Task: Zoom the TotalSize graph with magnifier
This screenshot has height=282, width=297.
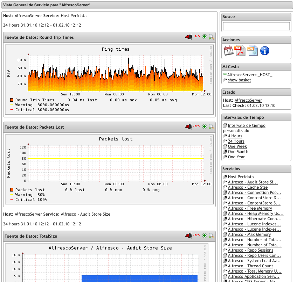Action: pyautogui.click(x=212, y=236)
